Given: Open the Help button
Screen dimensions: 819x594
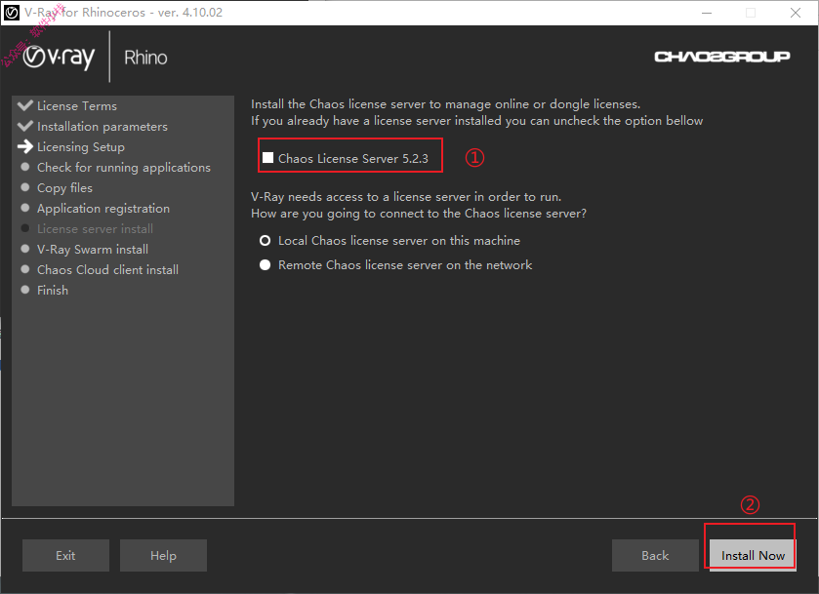Looking at the screenshot, I should [x=163, y=555].
